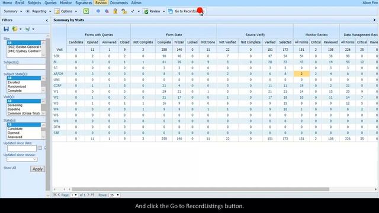This screenshot has width=379, height=213.
Task: Open the Options dropdown arrow
Action: point(76,11)
